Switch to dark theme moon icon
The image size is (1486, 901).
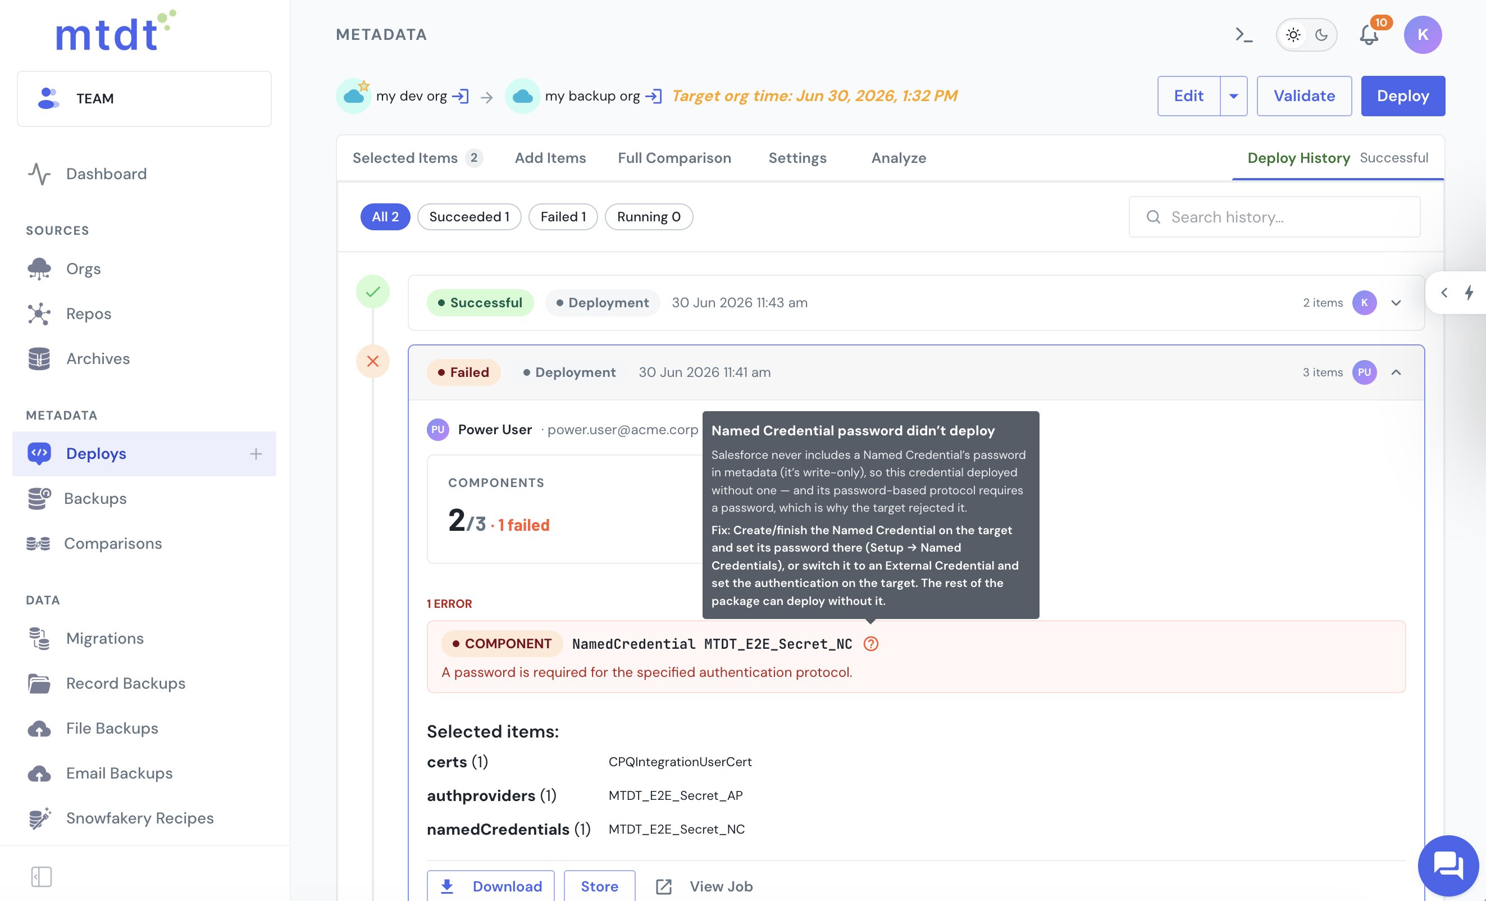tap(1321, 35)
